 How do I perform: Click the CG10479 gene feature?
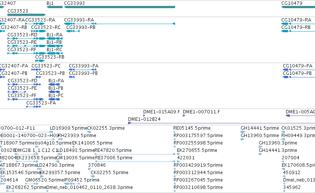point(298,7)
